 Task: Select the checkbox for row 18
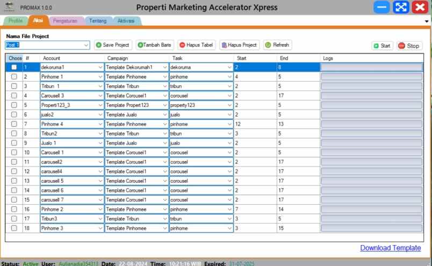14,228
